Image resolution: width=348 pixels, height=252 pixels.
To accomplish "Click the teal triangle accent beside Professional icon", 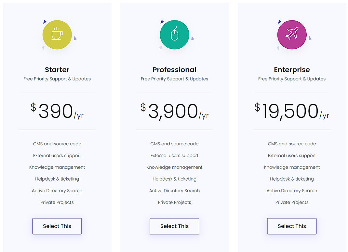I will tap(193, 38).
